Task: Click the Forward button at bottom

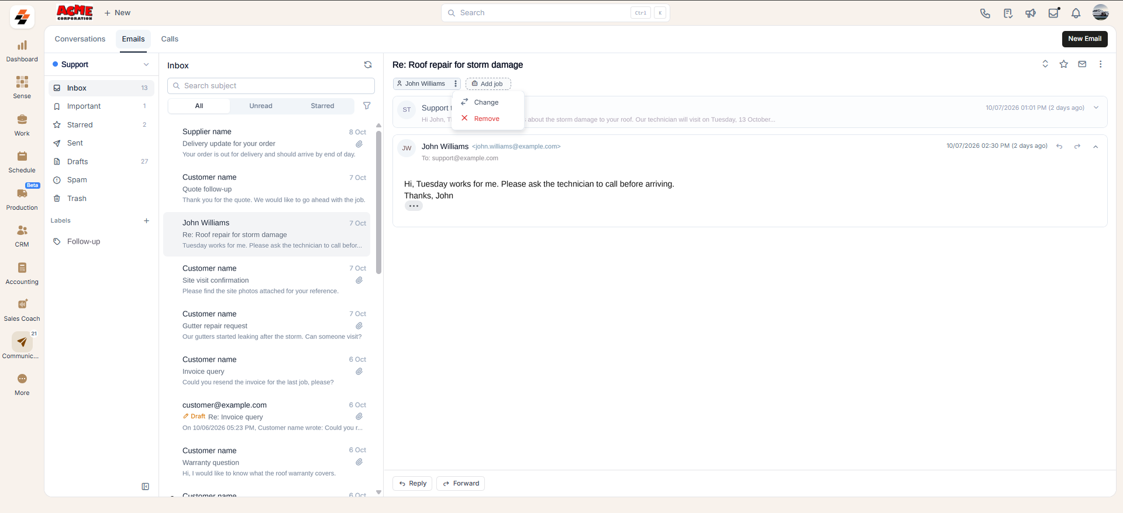Action: pos(460,483)
